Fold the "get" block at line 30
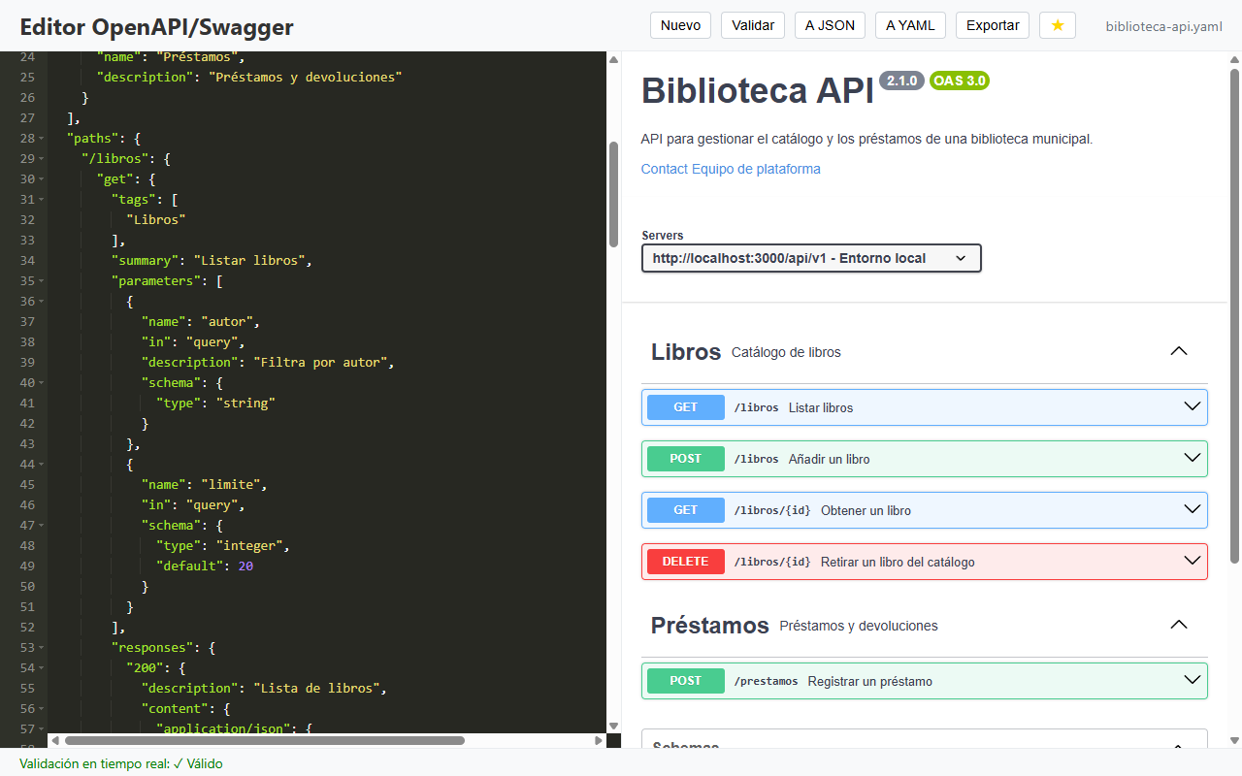The image size is (1242, 776). click(x=42, y=179)
